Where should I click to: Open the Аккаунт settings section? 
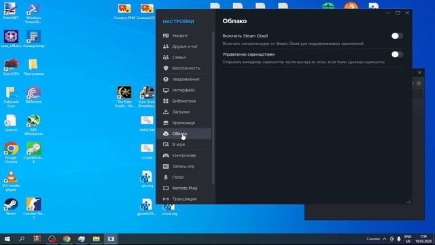tap(184, 35)
